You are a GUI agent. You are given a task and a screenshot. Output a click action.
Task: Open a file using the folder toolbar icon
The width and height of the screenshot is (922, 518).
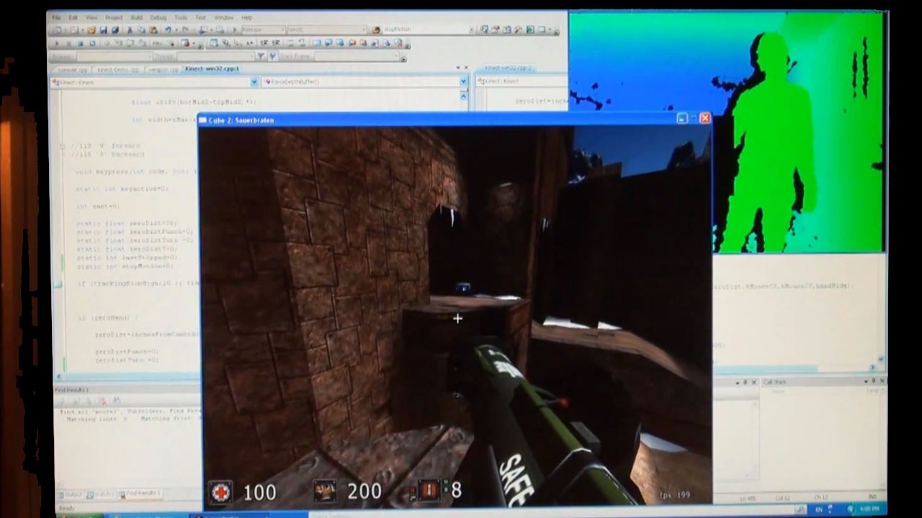[92, 29]
